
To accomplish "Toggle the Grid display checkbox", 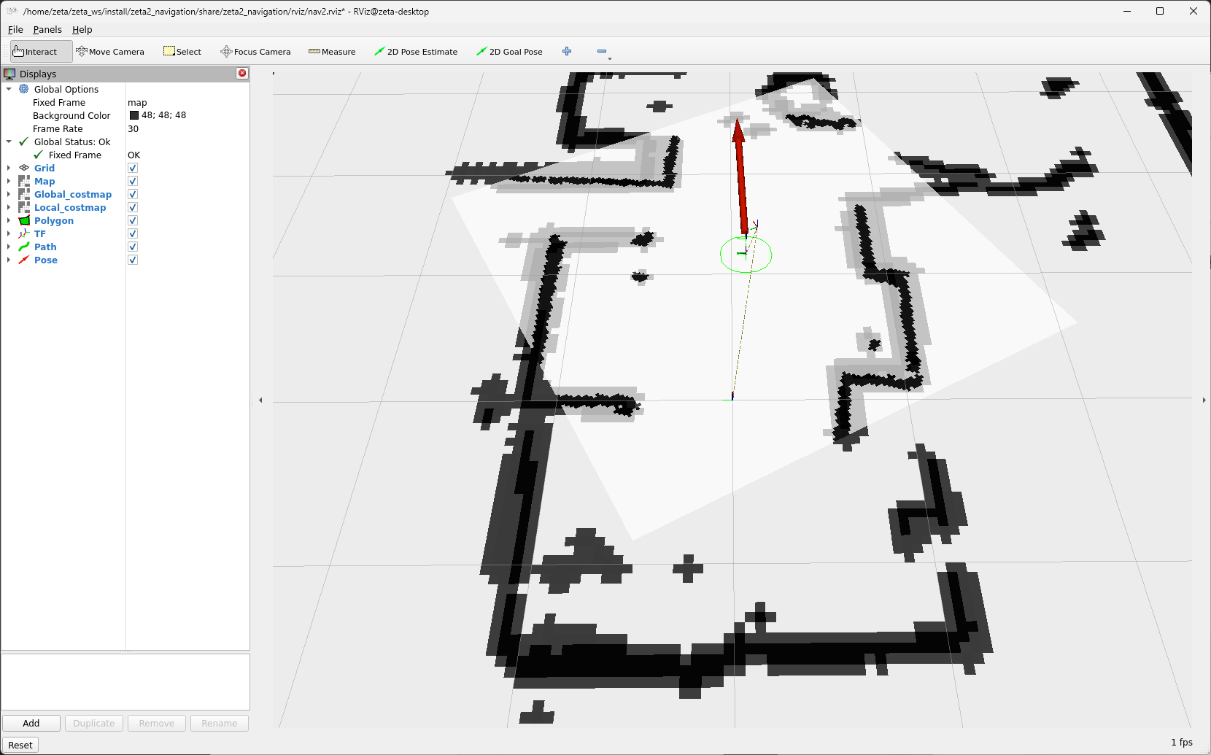I will [133, 168].
